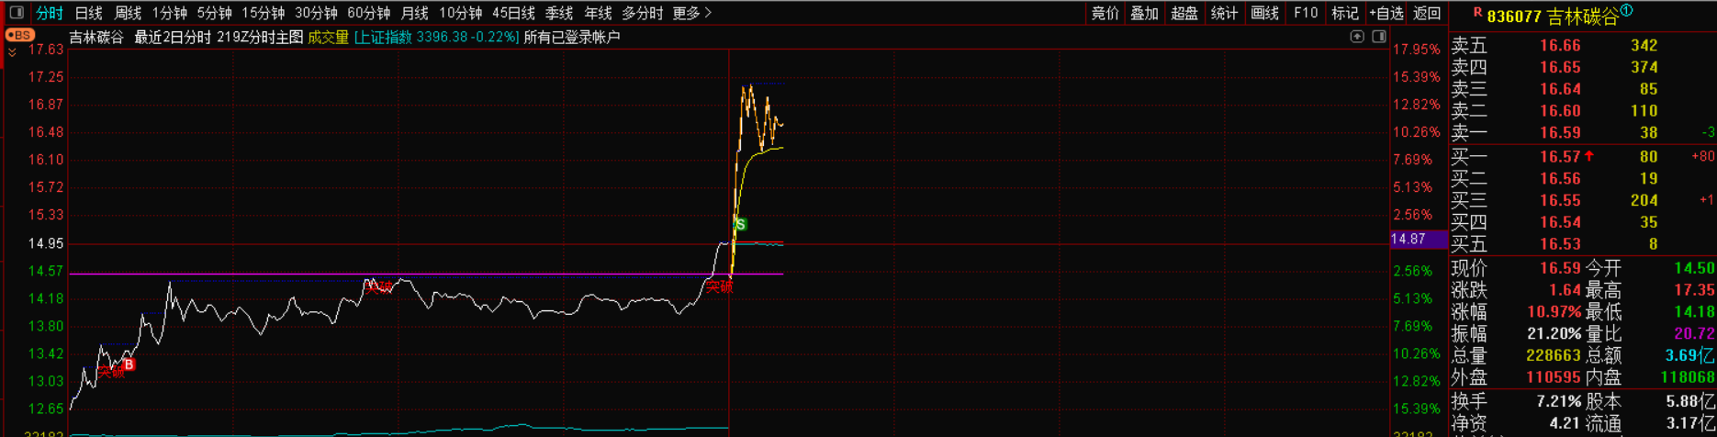Click the 买五 price 16.53
The width and height of the screenshot is (1717, 437).
point(1560,244)
